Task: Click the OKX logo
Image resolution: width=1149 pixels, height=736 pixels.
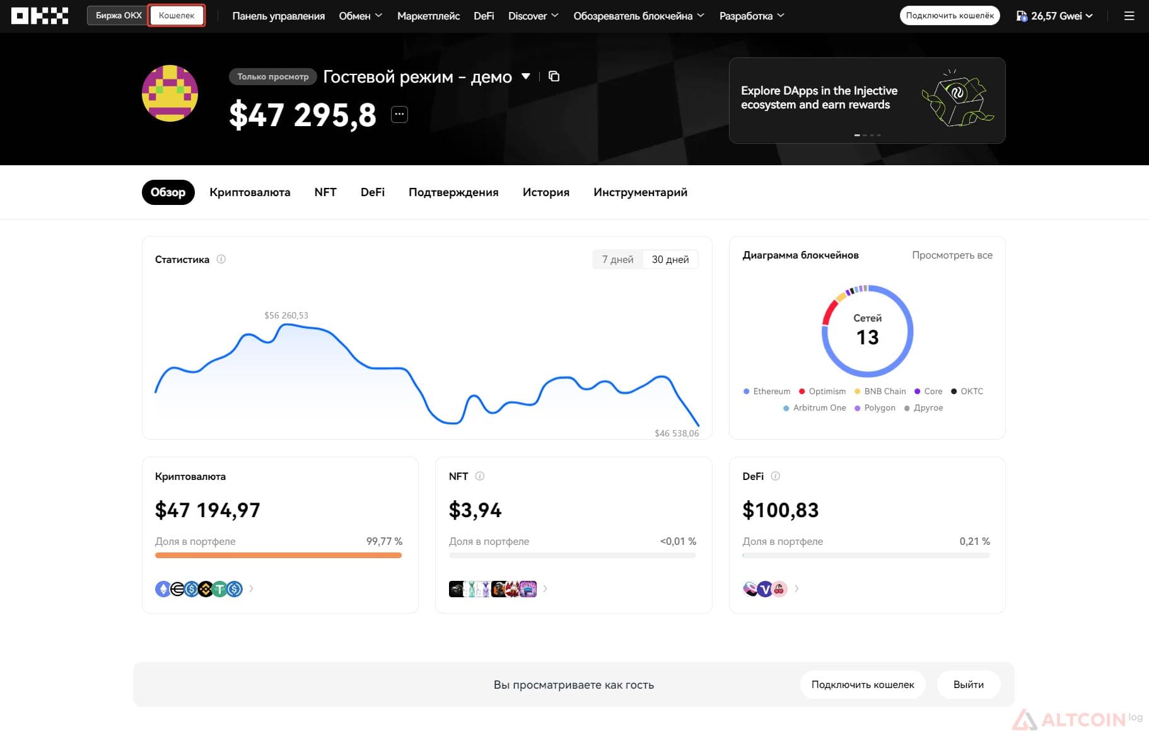Action: [40, 16]
